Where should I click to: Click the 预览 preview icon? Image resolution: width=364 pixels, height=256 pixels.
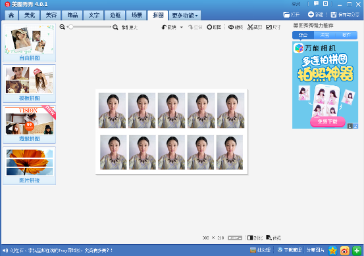pyautogui.click(x=273, y=238)
